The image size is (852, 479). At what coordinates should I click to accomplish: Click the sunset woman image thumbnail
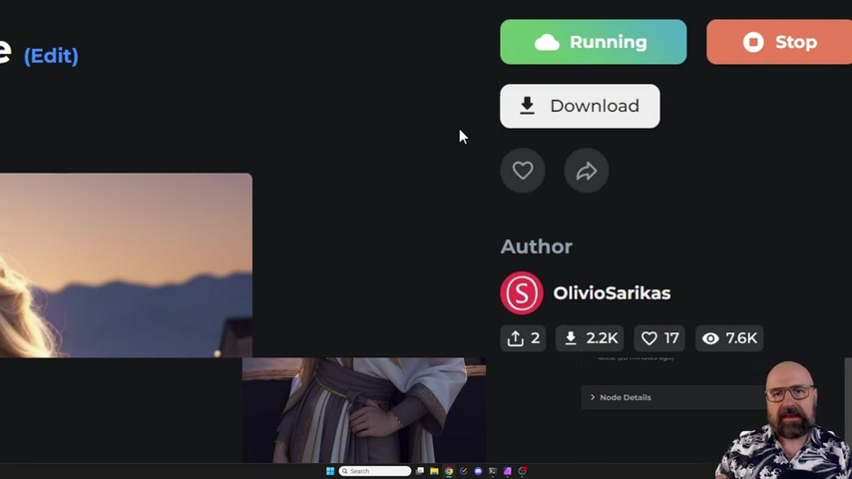click(126, 264)
